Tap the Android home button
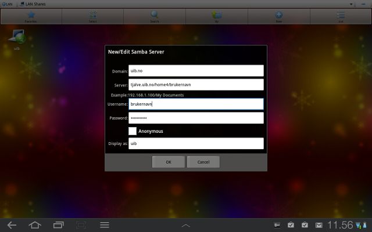Screen dimensions: 372x232 35,224
